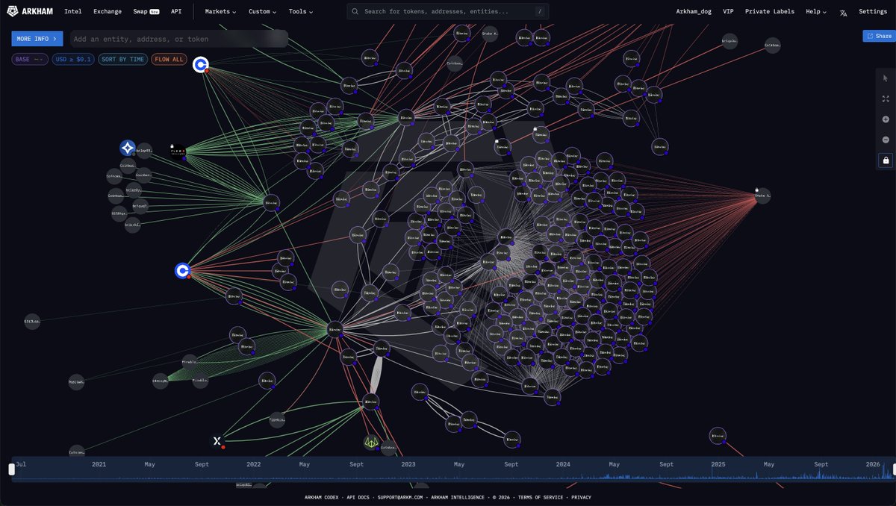The height and width of the screenshot is (506, 896).
Task: Click the add entity, address, or token field
Action: pyautogui.click(x=179, y=39)
